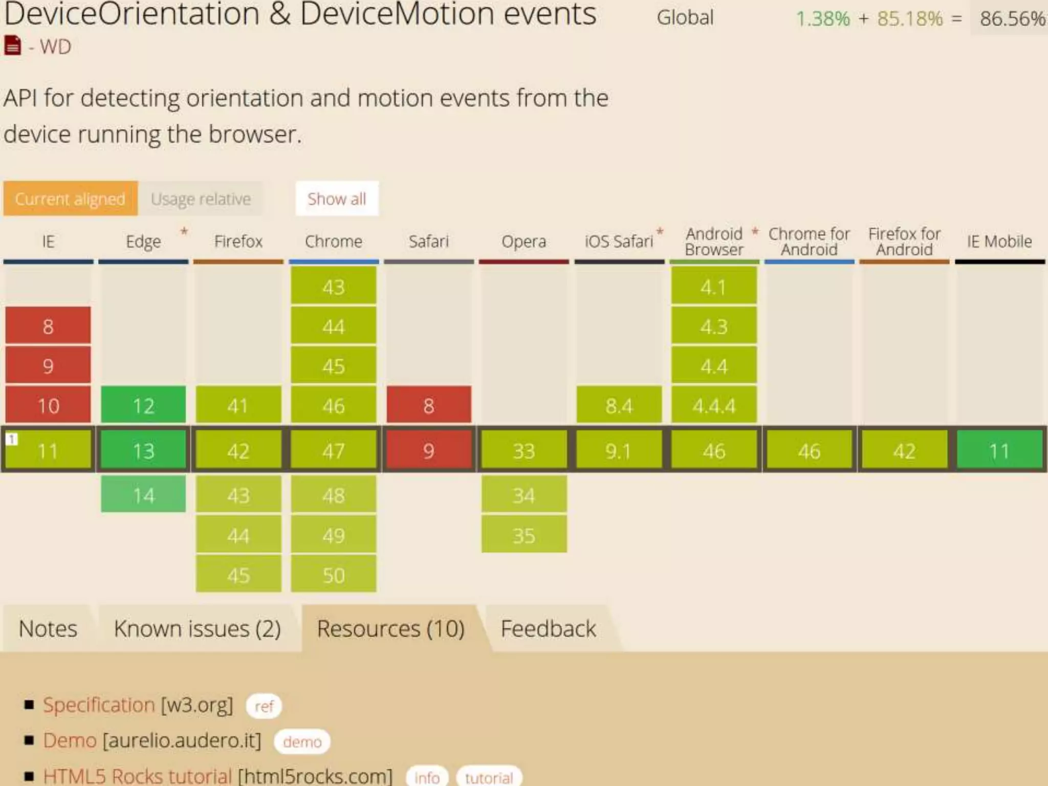Click the IE 8 version cell
1048x786 pixels.
click(48, 326)
